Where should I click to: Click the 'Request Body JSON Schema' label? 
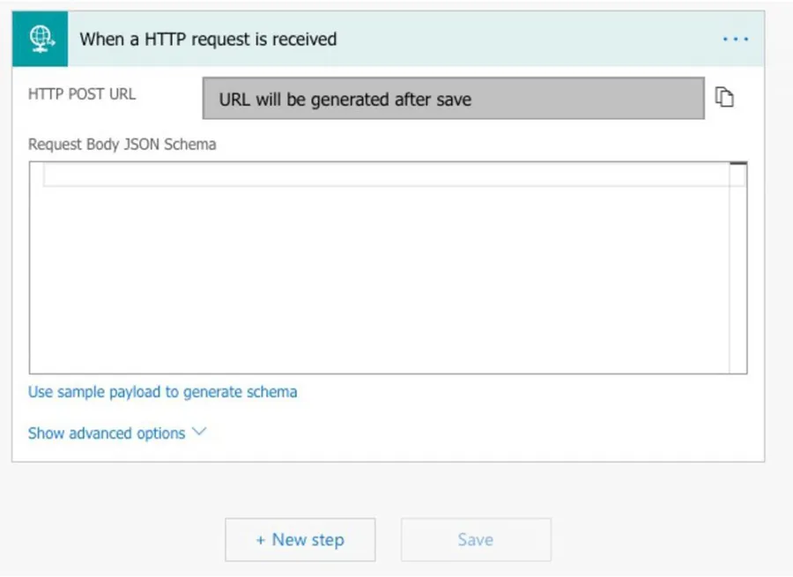point(122,144)
